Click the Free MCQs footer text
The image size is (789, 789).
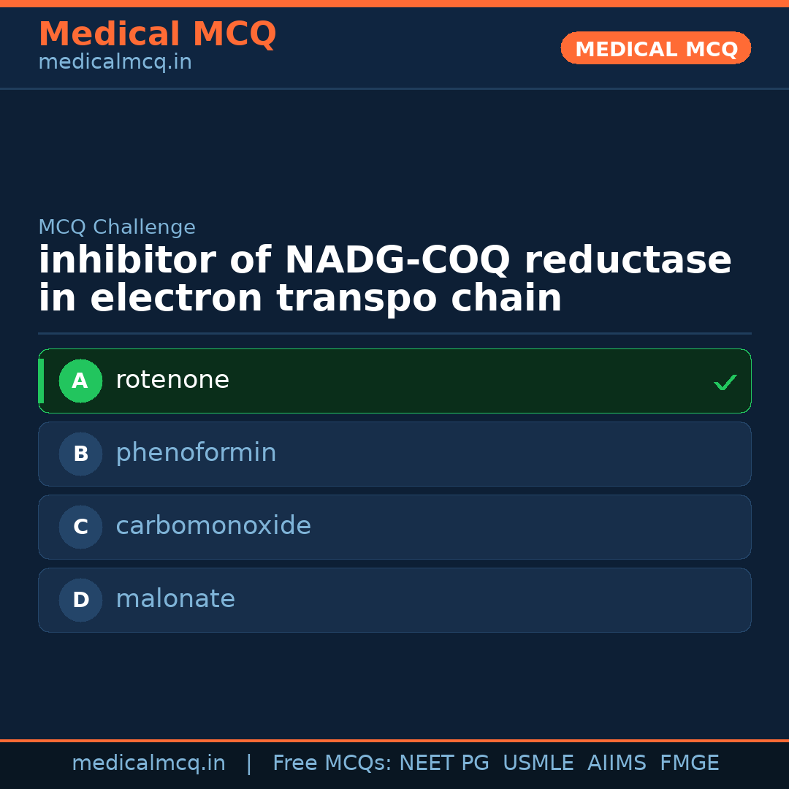click(332, 763)
